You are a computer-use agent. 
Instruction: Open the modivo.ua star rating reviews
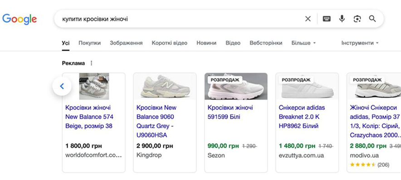coord(370,165)
